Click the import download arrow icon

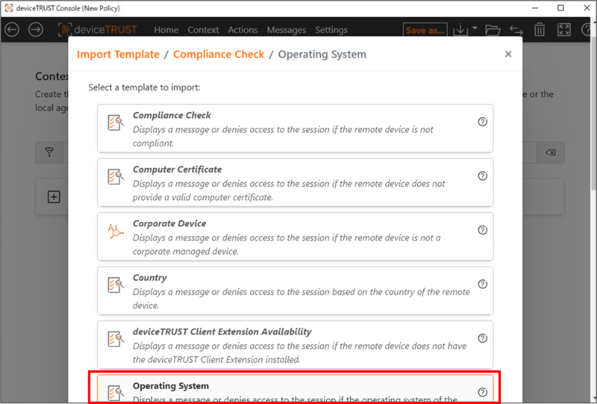click(460, 30)
